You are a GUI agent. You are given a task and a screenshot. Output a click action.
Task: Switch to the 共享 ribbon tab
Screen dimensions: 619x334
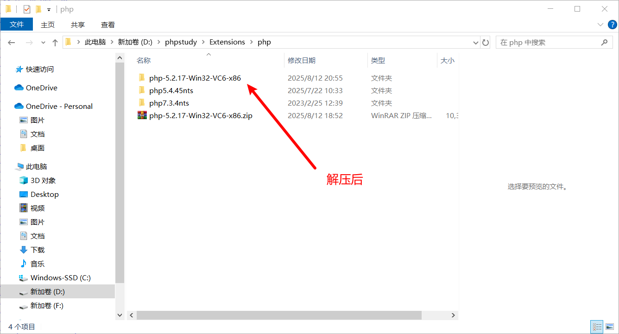point(77,25)
